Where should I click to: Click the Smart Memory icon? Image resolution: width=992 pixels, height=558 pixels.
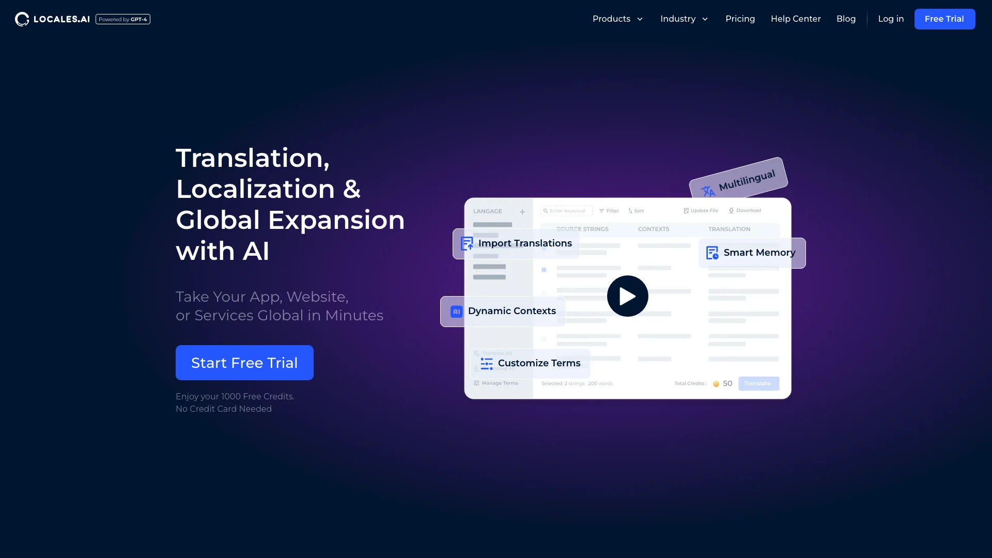pyautogui.click(x=712, y=253)
